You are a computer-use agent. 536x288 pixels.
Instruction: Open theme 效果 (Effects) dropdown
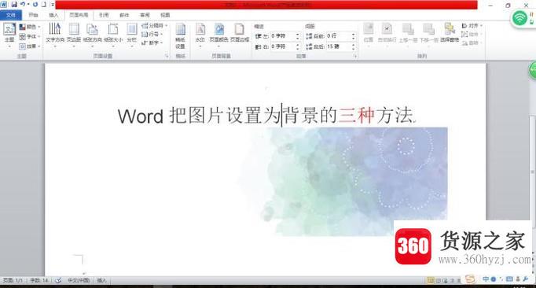click(x=30, y=46)
